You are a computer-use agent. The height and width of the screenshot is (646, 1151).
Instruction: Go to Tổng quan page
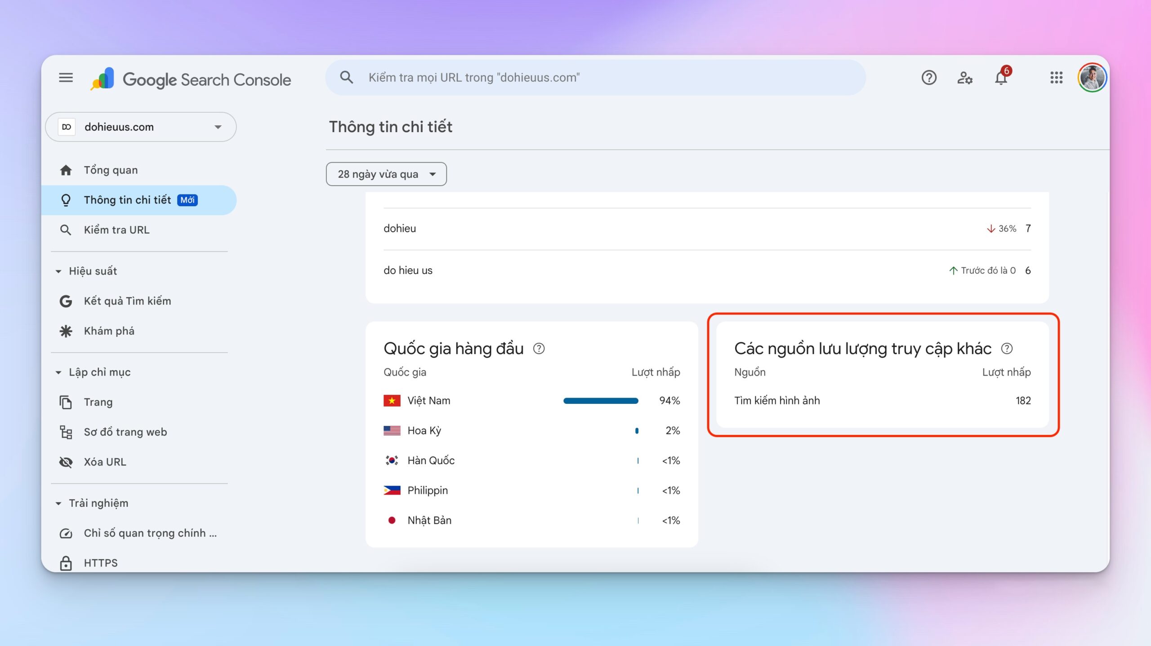click(x=138, y=170)
